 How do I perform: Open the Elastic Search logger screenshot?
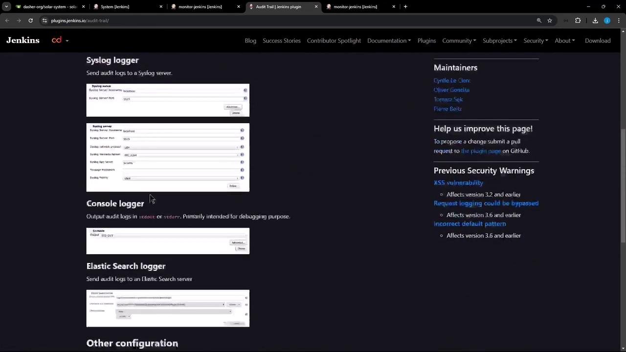tap(168, 308)
